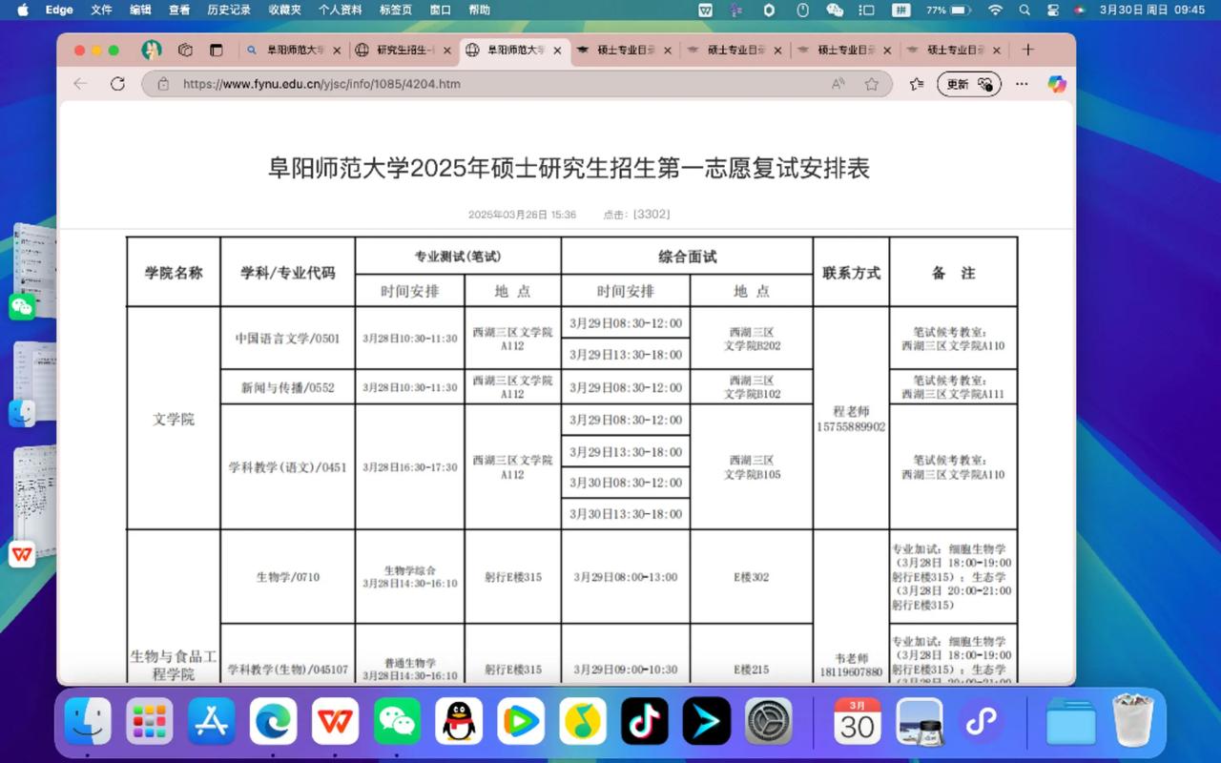Refresh the current page

pyautogui.click(x=117, y=84)
